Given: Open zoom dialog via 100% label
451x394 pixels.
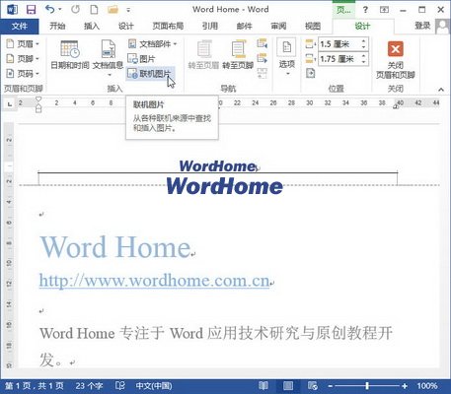Looking at the screenshot, I should coord(427,386).
